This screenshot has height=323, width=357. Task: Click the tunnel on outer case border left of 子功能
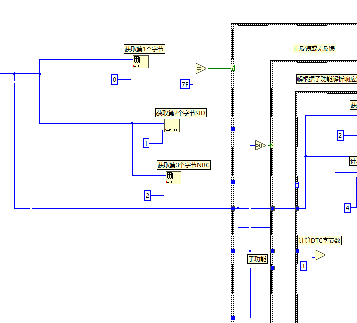tap(233, 251)
